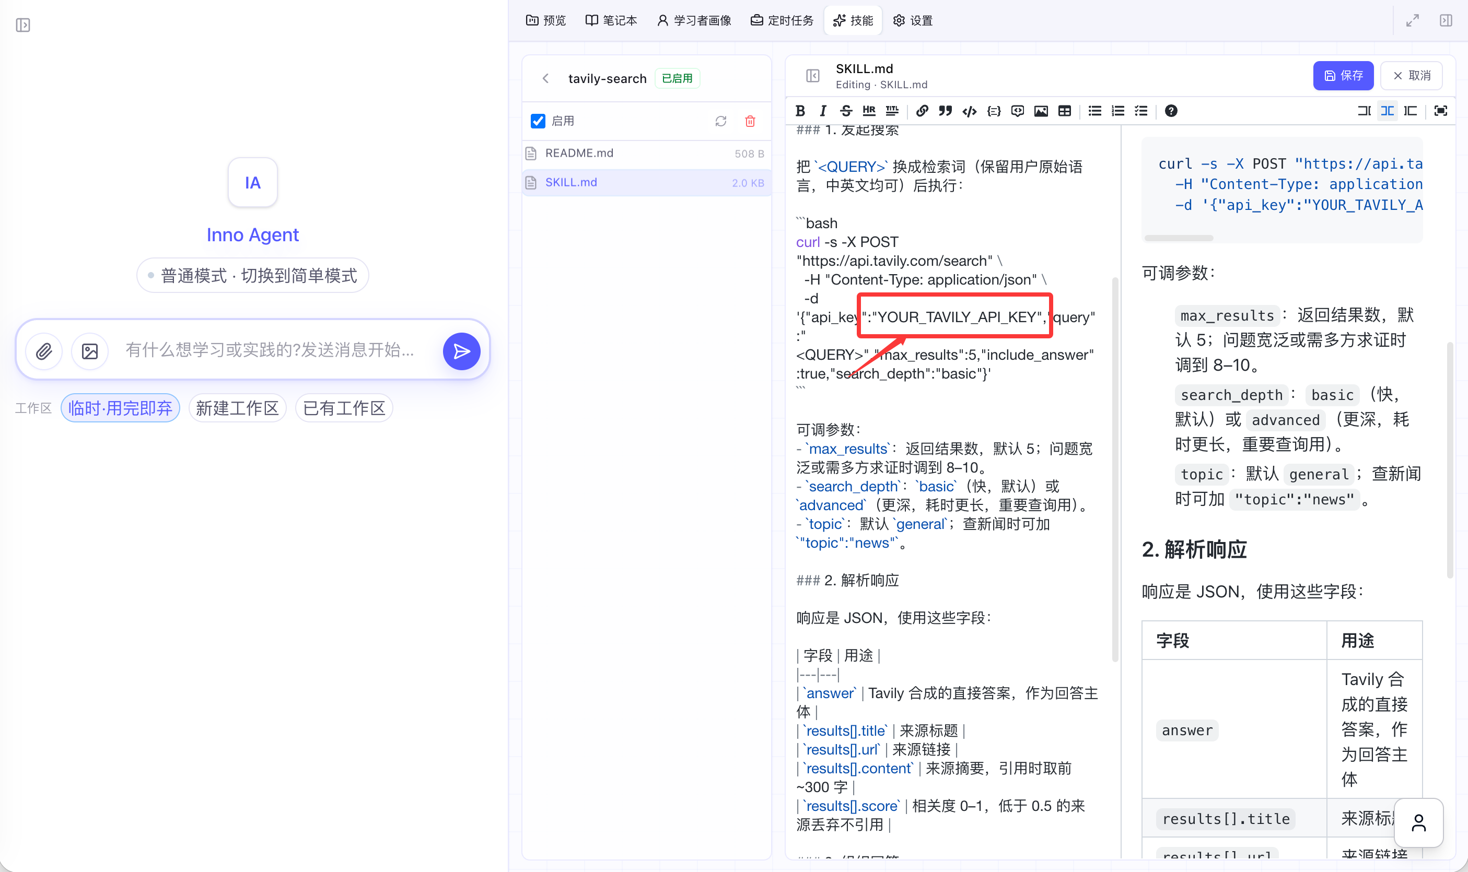Click the preview pane vertical scrollbar
This screenshot has height=872, width=1468.
click(1450, 460)
